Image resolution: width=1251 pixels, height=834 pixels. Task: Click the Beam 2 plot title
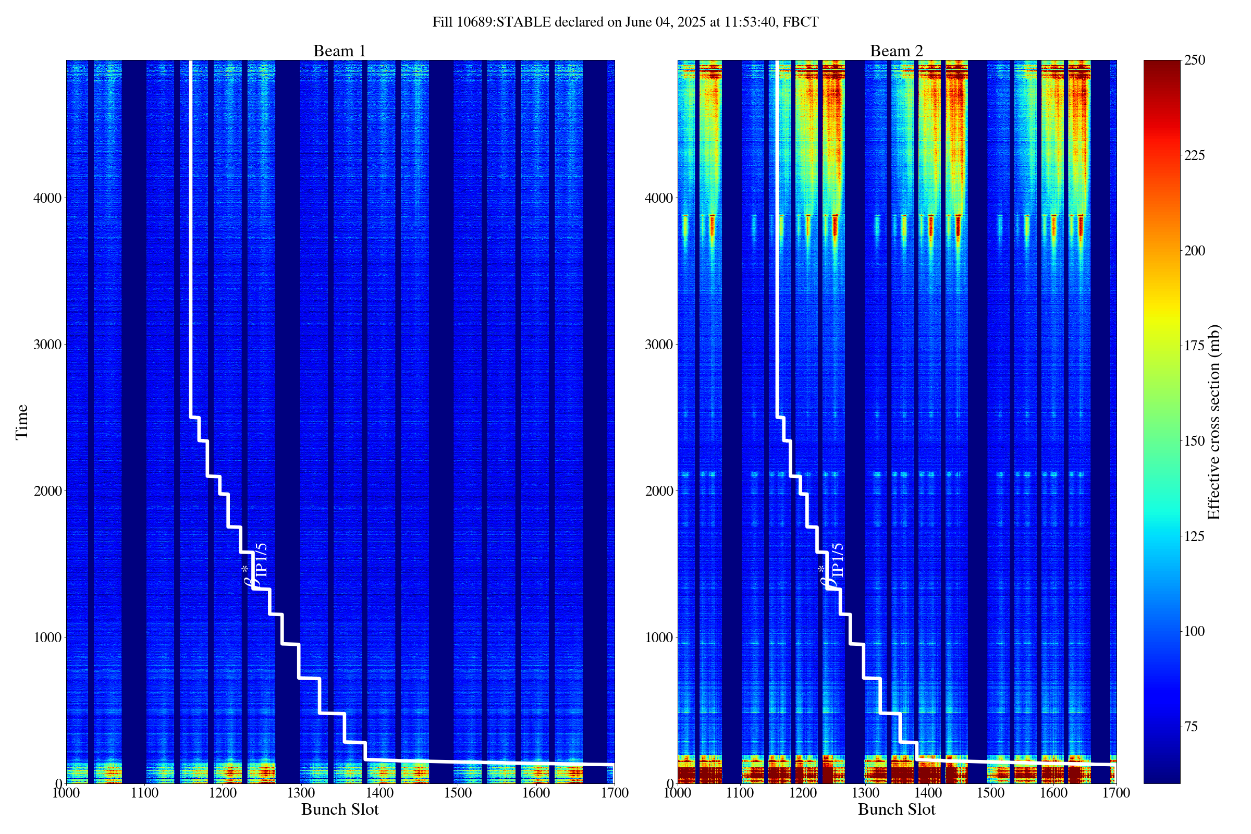(896, 51)
